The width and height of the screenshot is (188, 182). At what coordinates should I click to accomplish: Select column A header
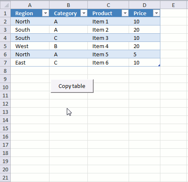pos(30,5)
